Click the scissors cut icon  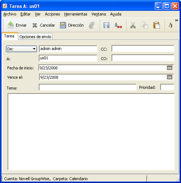click(133, 25)
